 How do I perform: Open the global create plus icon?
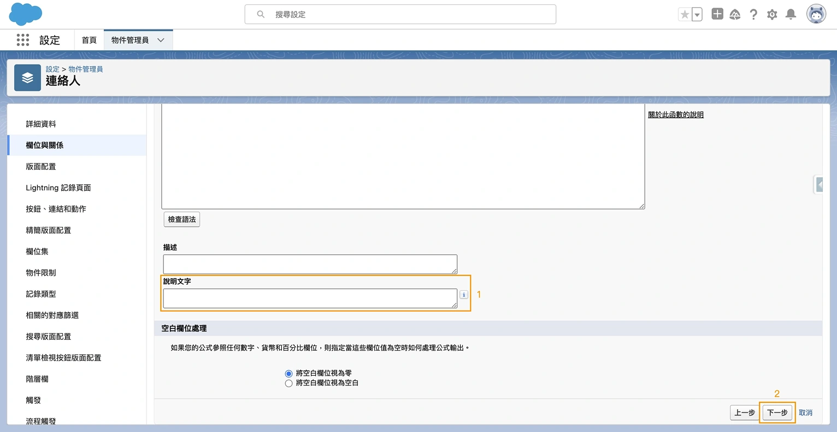point(717,14)
